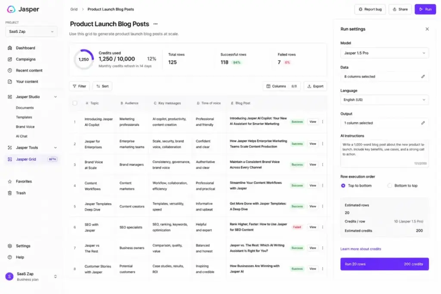441x294 pixels.
Task: Open the Filter button
Action: coord(79,86)
